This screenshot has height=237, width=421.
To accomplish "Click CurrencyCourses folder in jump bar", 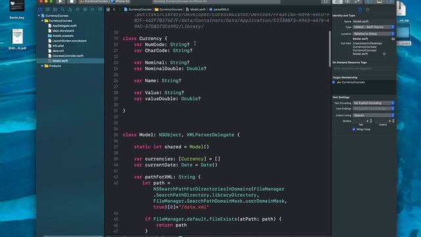I will 168,9.
